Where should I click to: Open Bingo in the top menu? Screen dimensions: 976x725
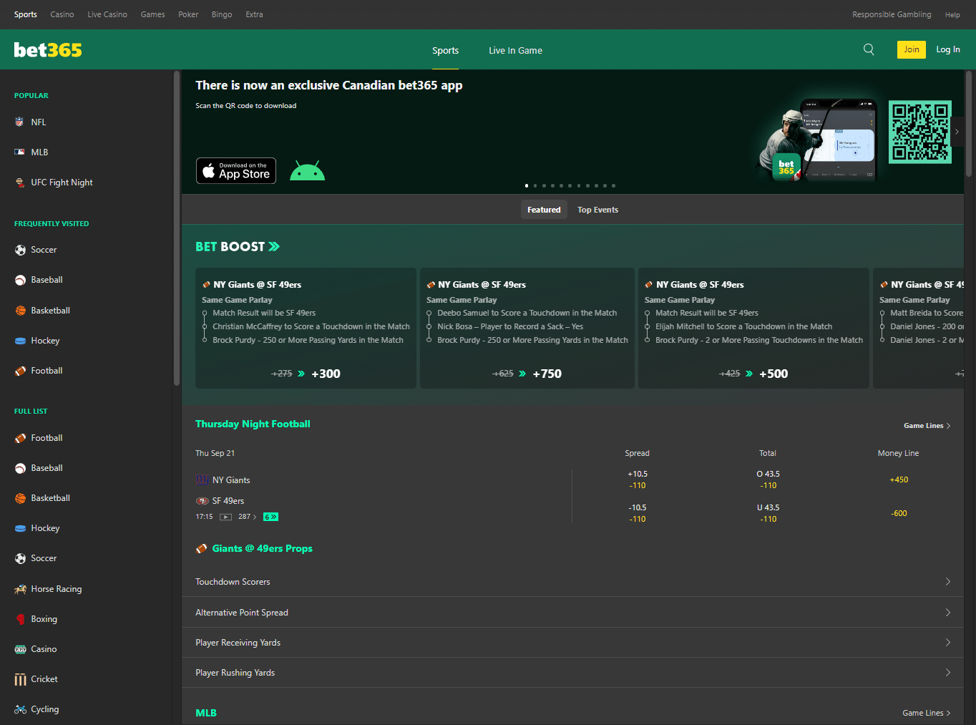(x=222, y=14)
